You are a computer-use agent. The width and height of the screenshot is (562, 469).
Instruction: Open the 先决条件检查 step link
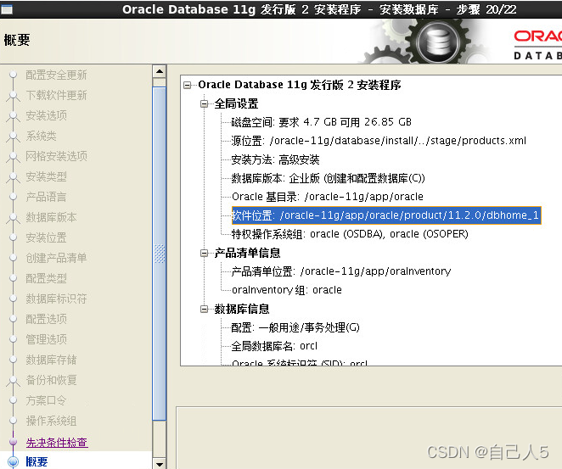(x=57, y=442)
